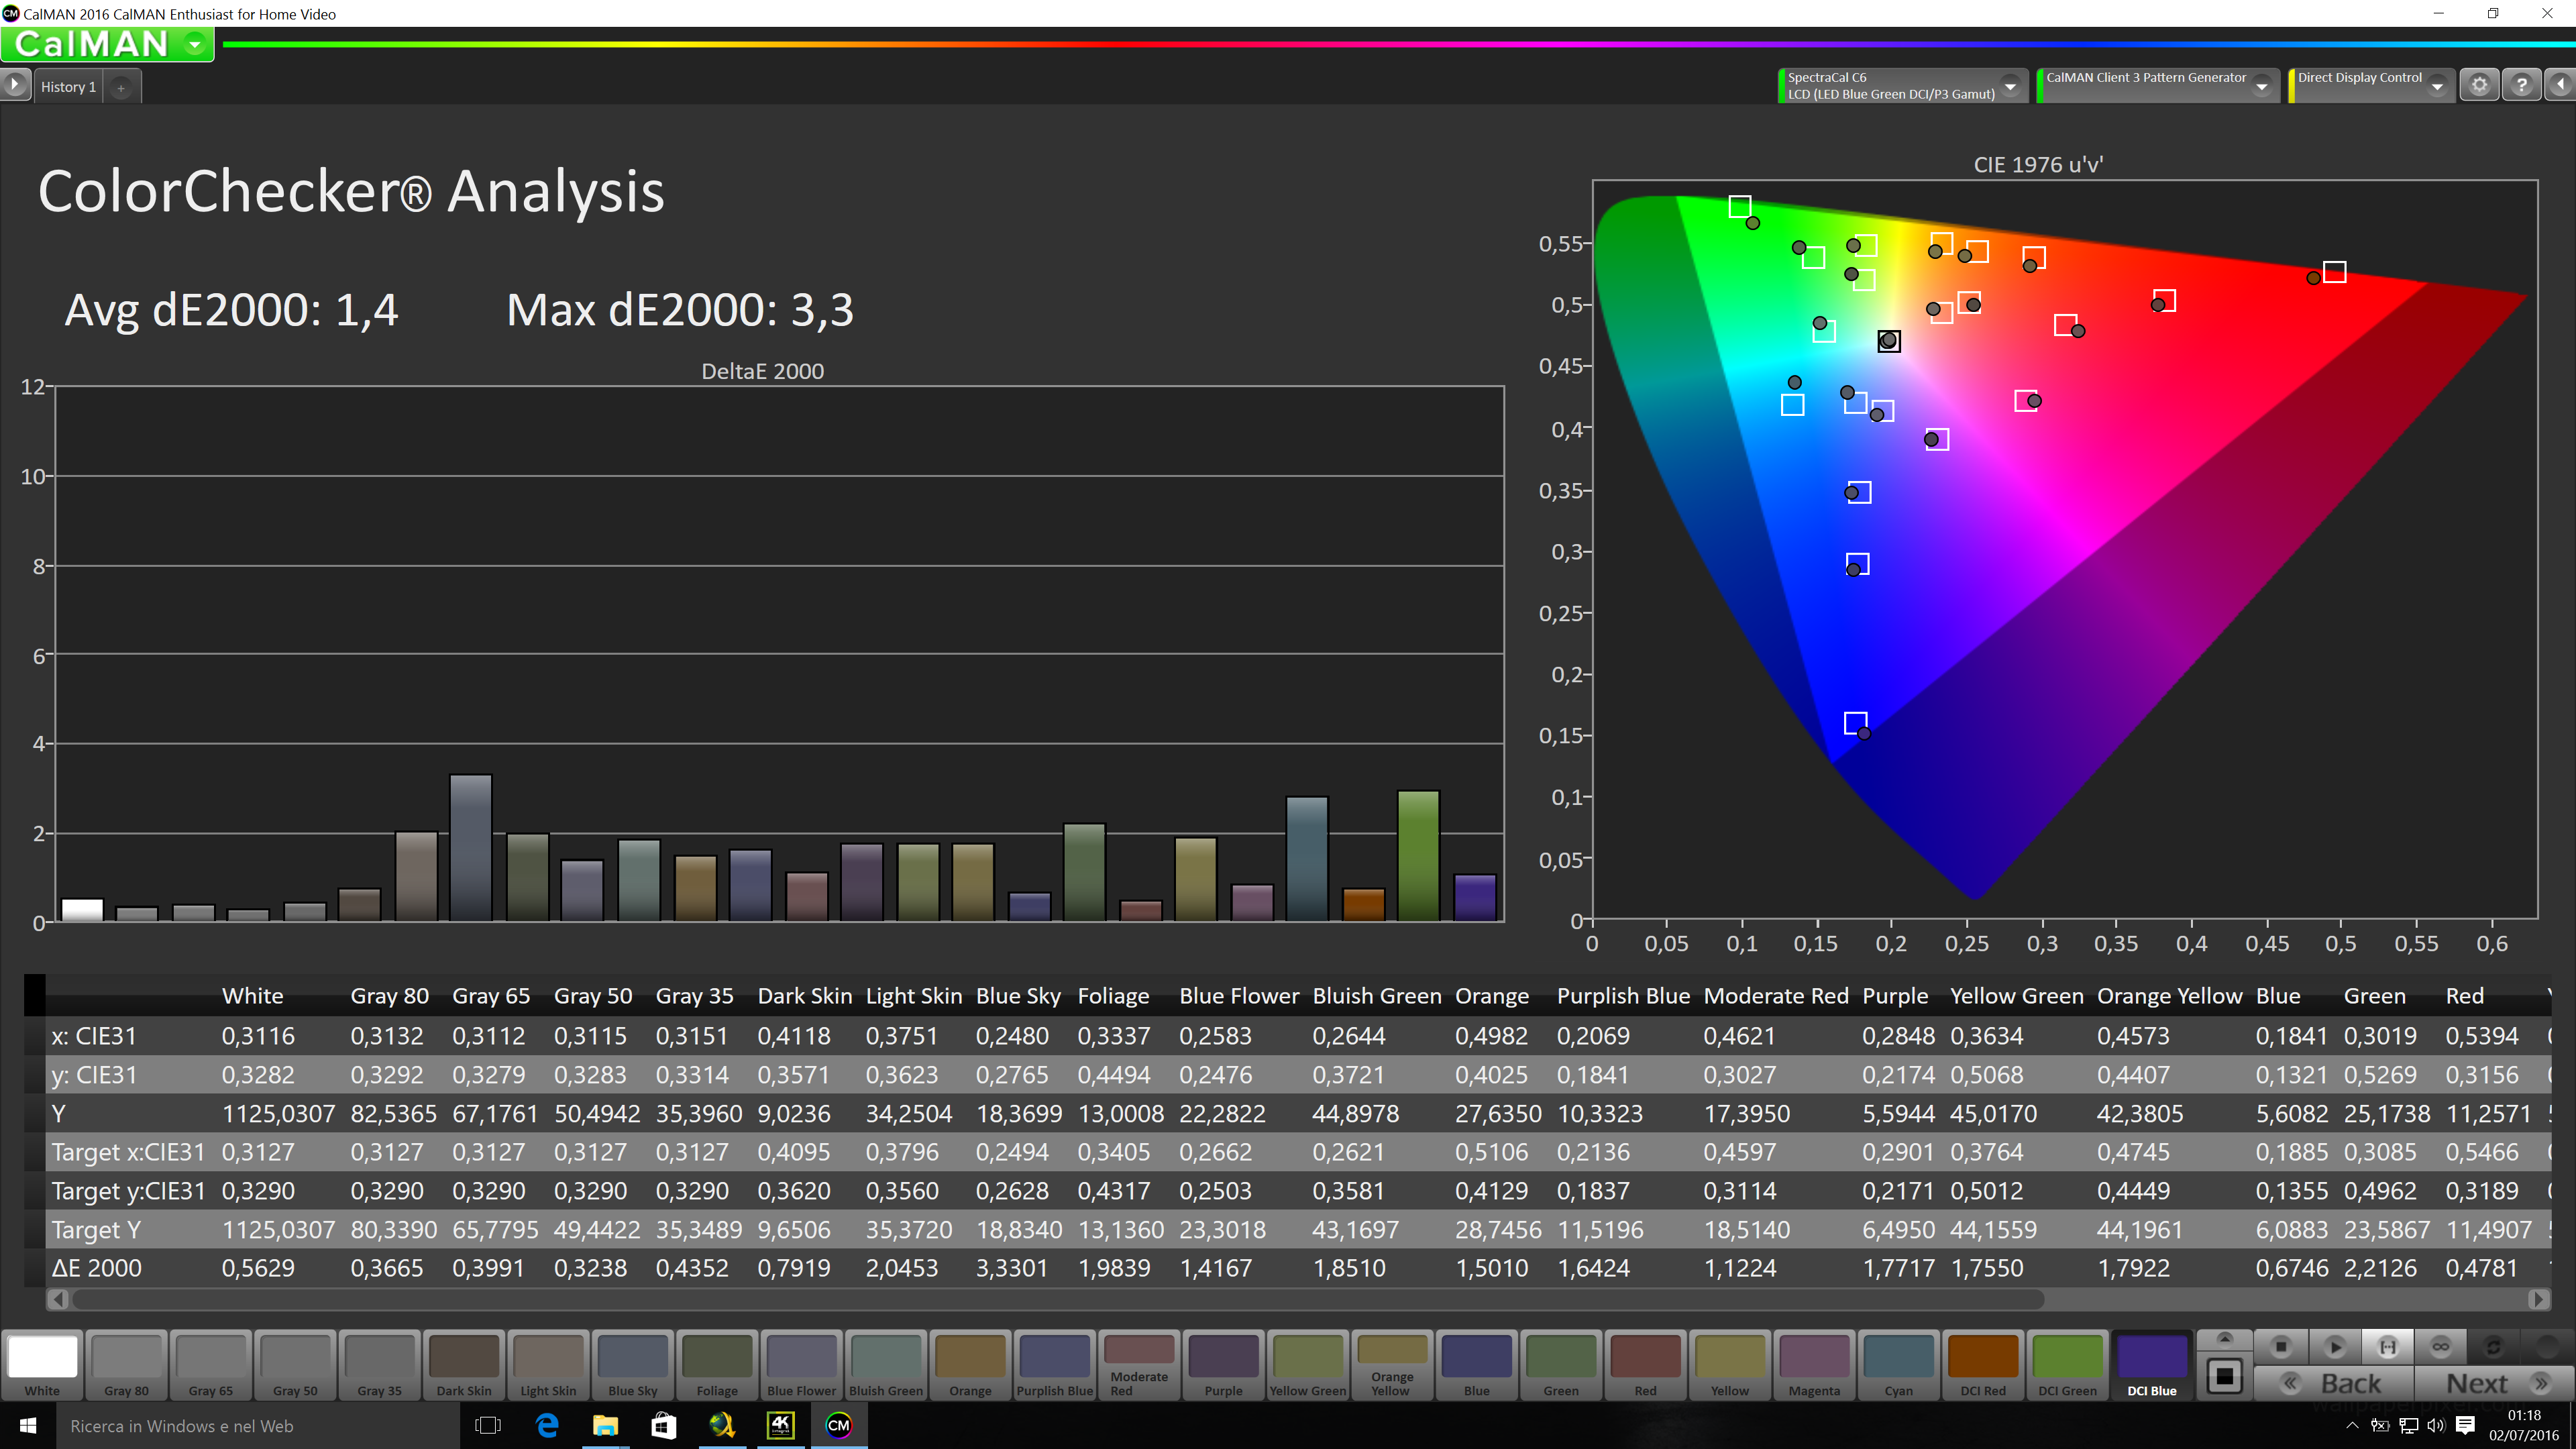
Task: Select the Light Skin swatch
Action: [548, 1365]
